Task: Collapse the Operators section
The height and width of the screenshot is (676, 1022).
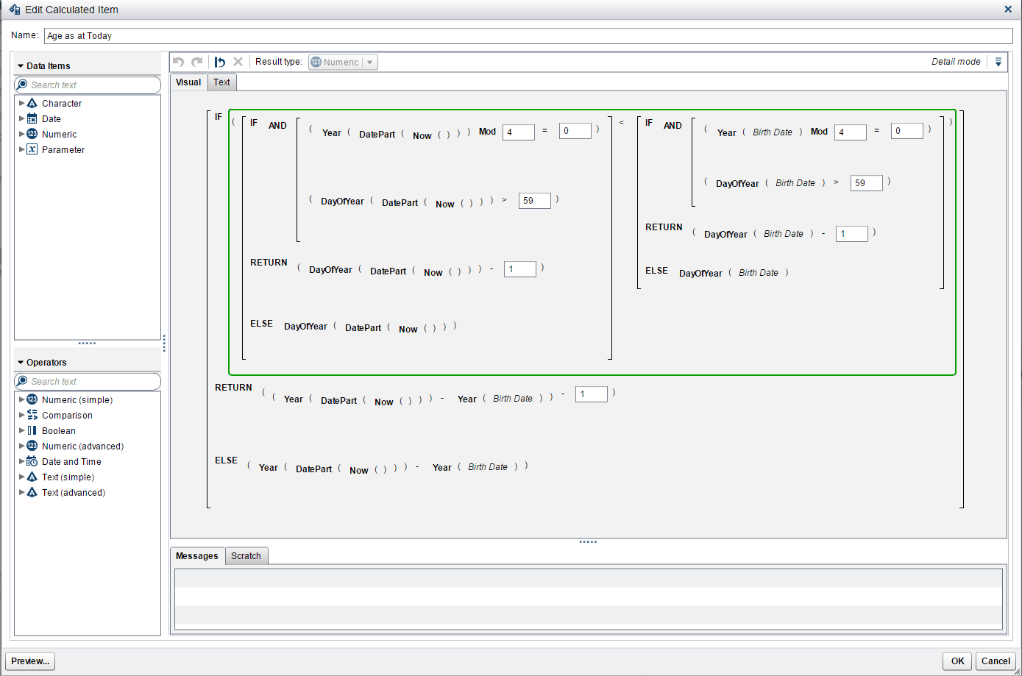Action: coord(21,363)
